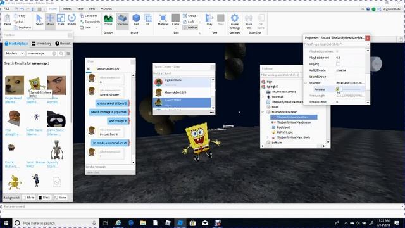This screenshot has width=405, height=228.
Task: Click Copy in clipboard group
Action: click(20, 16)
